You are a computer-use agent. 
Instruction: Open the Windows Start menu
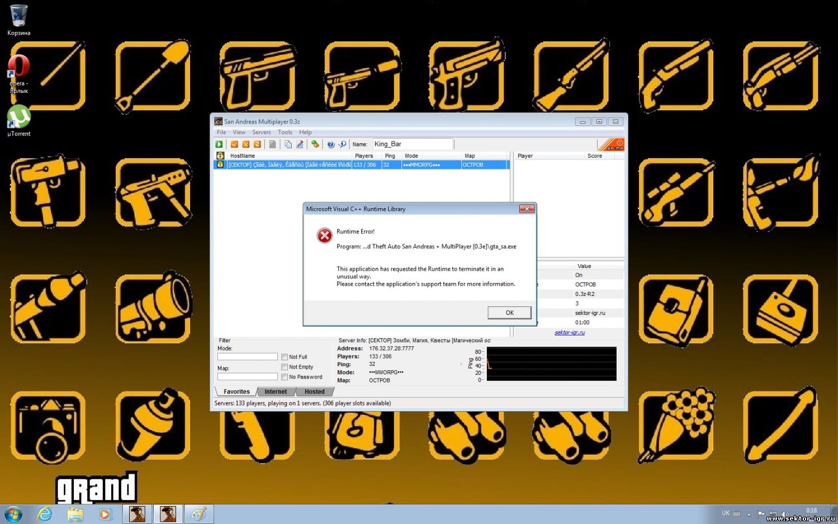click(x=13, y=514)
